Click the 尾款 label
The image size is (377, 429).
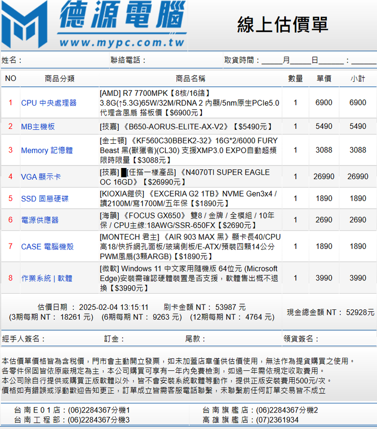coord(195,339)
